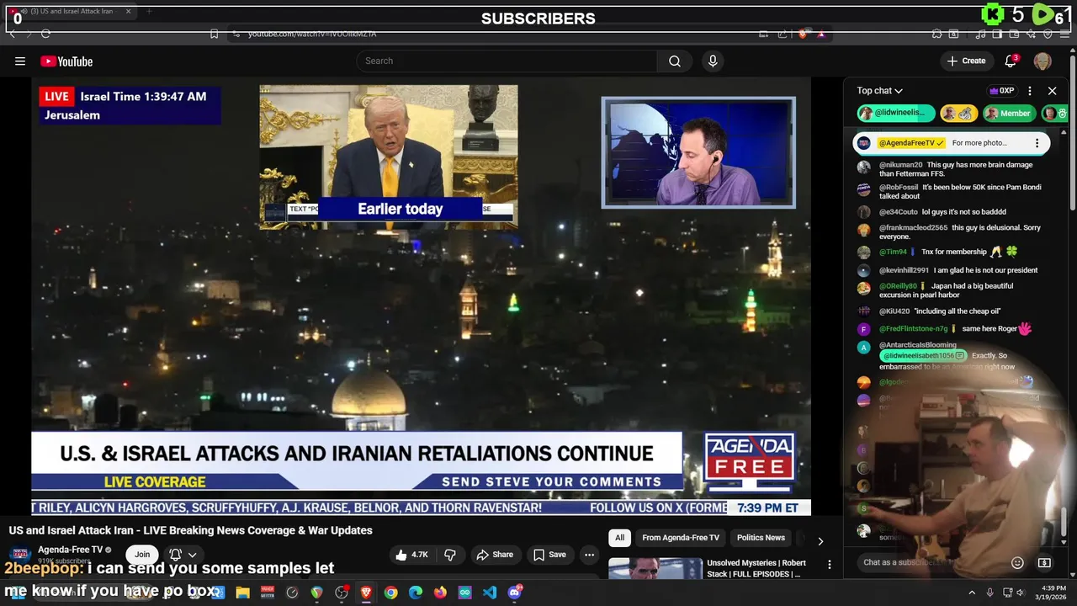Open options for the Unsolved Mysteries video
This screenshot has height=606, width=1077.
(829, 565)
